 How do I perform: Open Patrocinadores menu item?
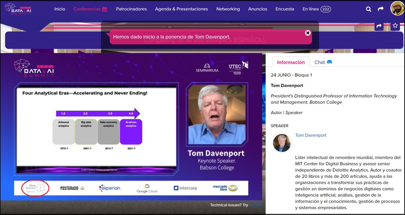pos(131,9)
